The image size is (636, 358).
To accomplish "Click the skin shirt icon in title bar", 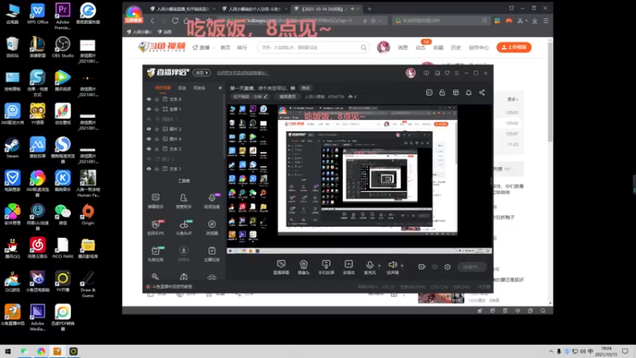I will [447, 73].
